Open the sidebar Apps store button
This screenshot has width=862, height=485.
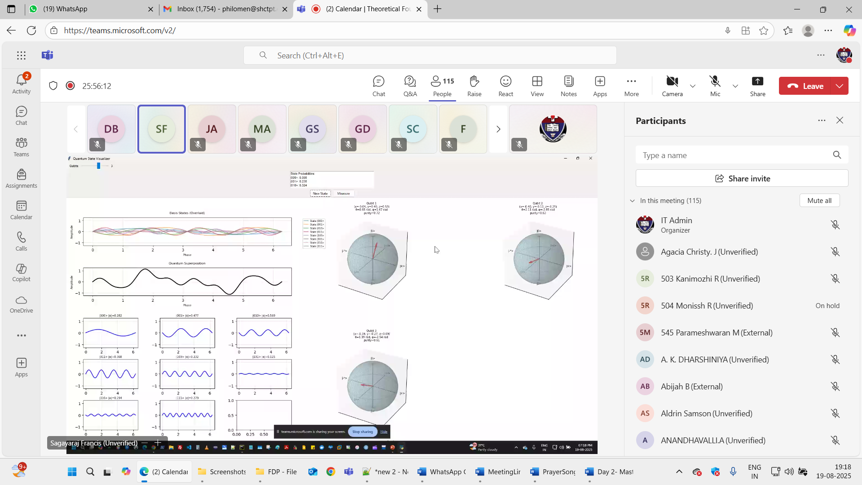[x=21, y=367]
